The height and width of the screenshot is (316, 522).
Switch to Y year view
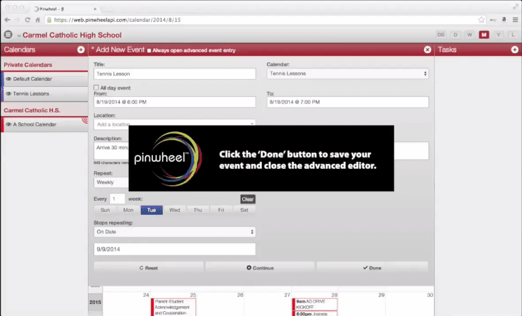click(x=499, y=35)
